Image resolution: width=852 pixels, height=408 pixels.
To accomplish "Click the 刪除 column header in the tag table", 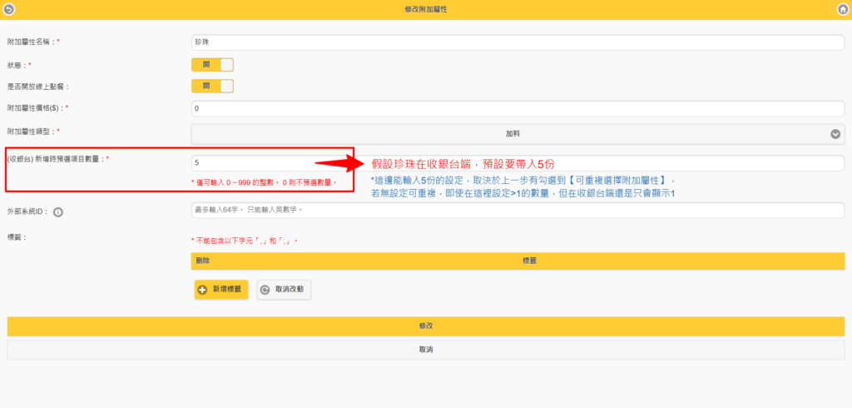I will [203, 261].
